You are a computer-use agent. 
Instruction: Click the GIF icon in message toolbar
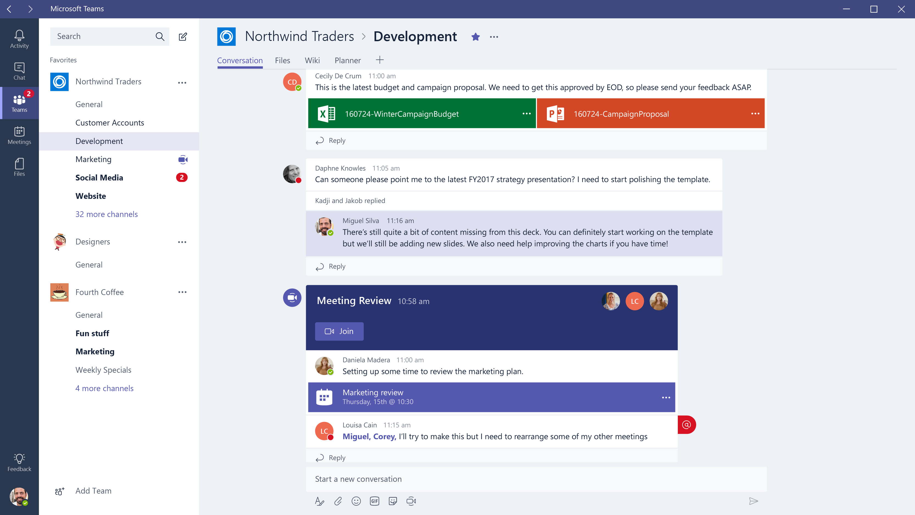tap(374, 501)
